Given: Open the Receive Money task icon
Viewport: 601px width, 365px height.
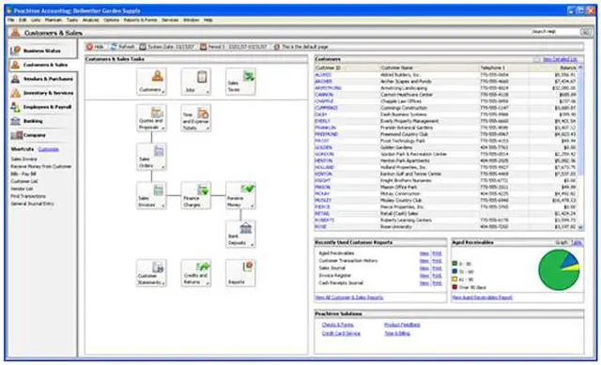Looking at the screenshot, I should coord(240,195).
